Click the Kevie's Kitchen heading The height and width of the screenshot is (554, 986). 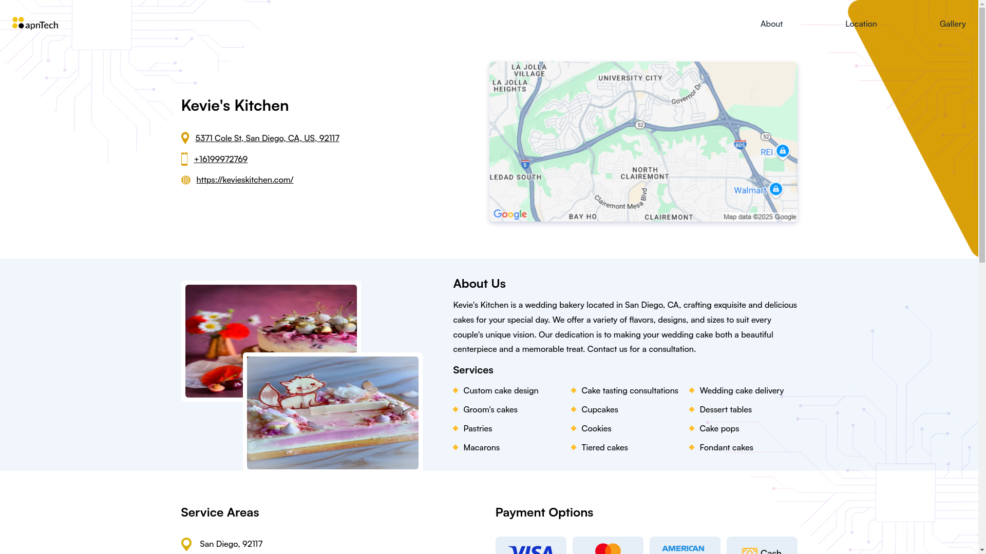(x=235, y=105)
